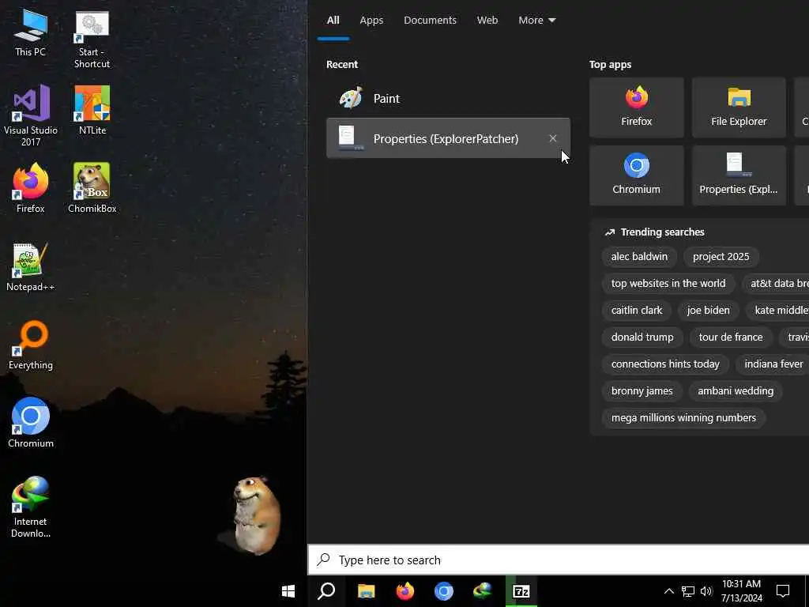Launch Notepad++ from the desktop
809x607 pixels.
(x=31, y=267)
